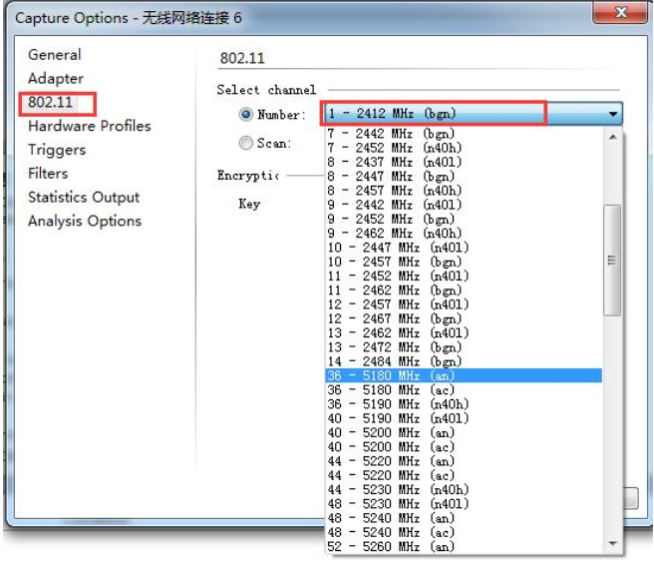The image size is (654, 565).
Task: Select 36 - 5190 MHz (n40h)
Action: pyautogui.click(x=464, y=404)
